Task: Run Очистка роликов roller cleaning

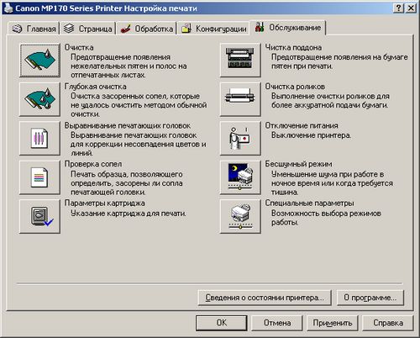Action: click(x=240, y=99)
